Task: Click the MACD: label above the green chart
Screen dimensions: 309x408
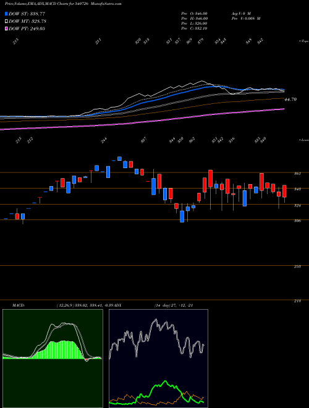Action: coord(18,305)
